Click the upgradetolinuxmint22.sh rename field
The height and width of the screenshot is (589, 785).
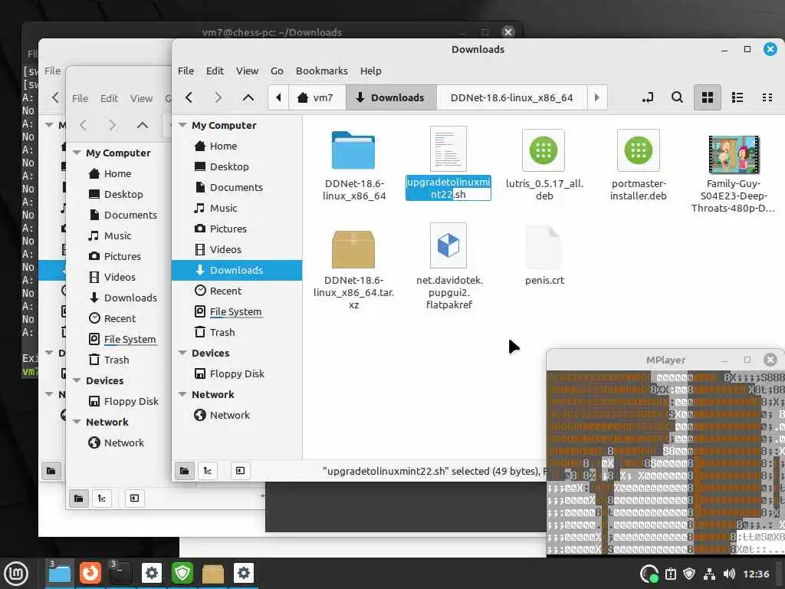[448, 189]
